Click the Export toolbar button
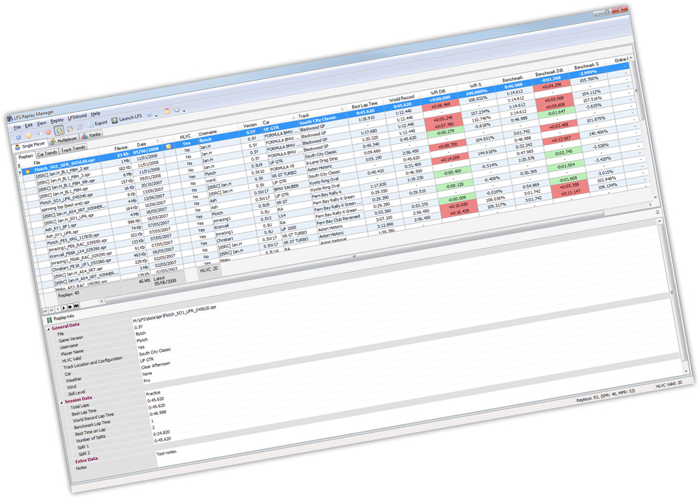Viewport: 700px width, 499px height. (x=97, y=124)
